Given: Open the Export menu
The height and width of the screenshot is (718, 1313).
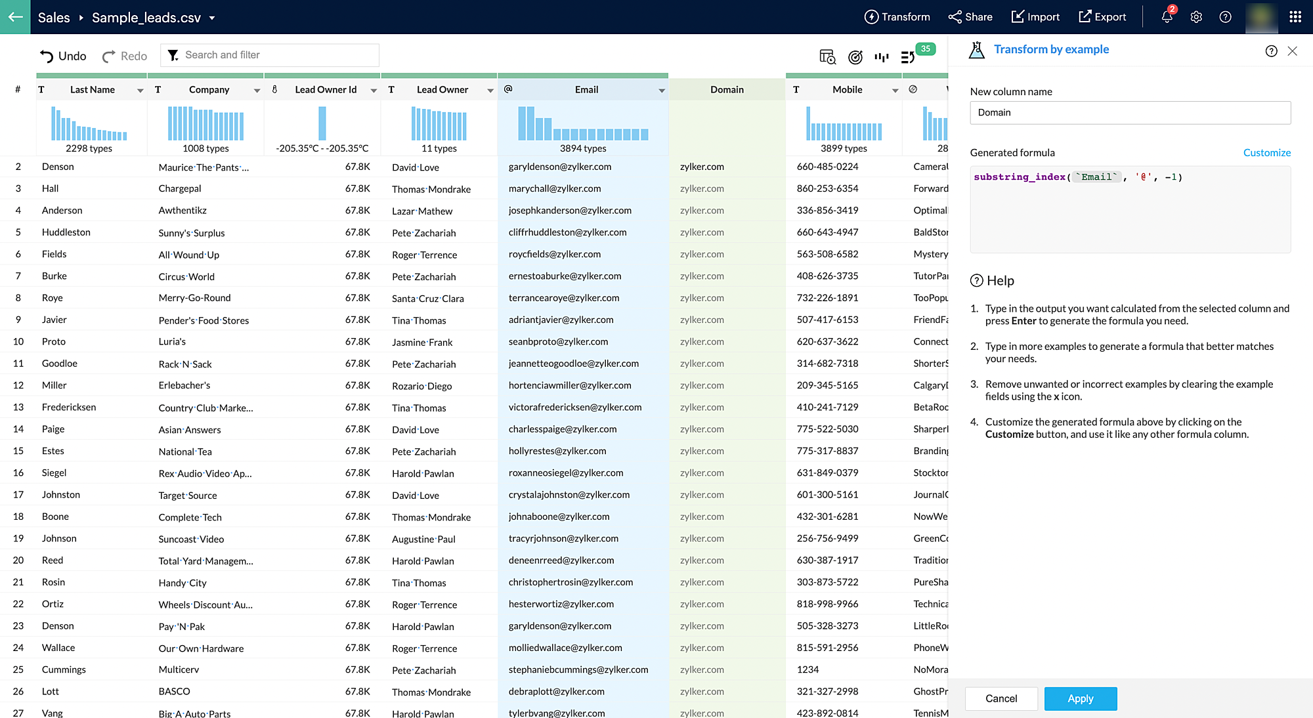Looking at the screenshot, I should click(x=1102, y=17).
